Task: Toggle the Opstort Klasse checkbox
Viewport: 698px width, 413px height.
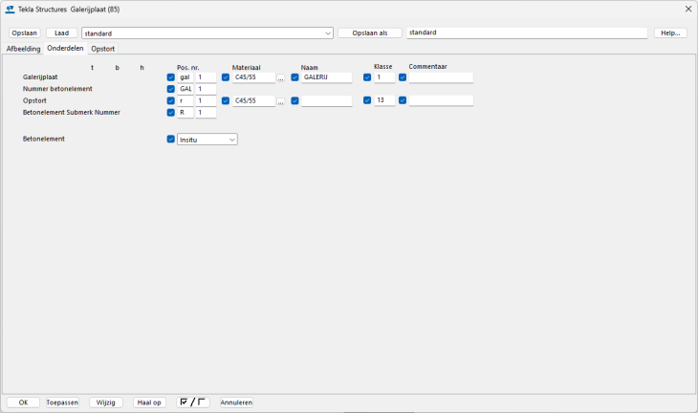Action: click(x=367, y=100)
